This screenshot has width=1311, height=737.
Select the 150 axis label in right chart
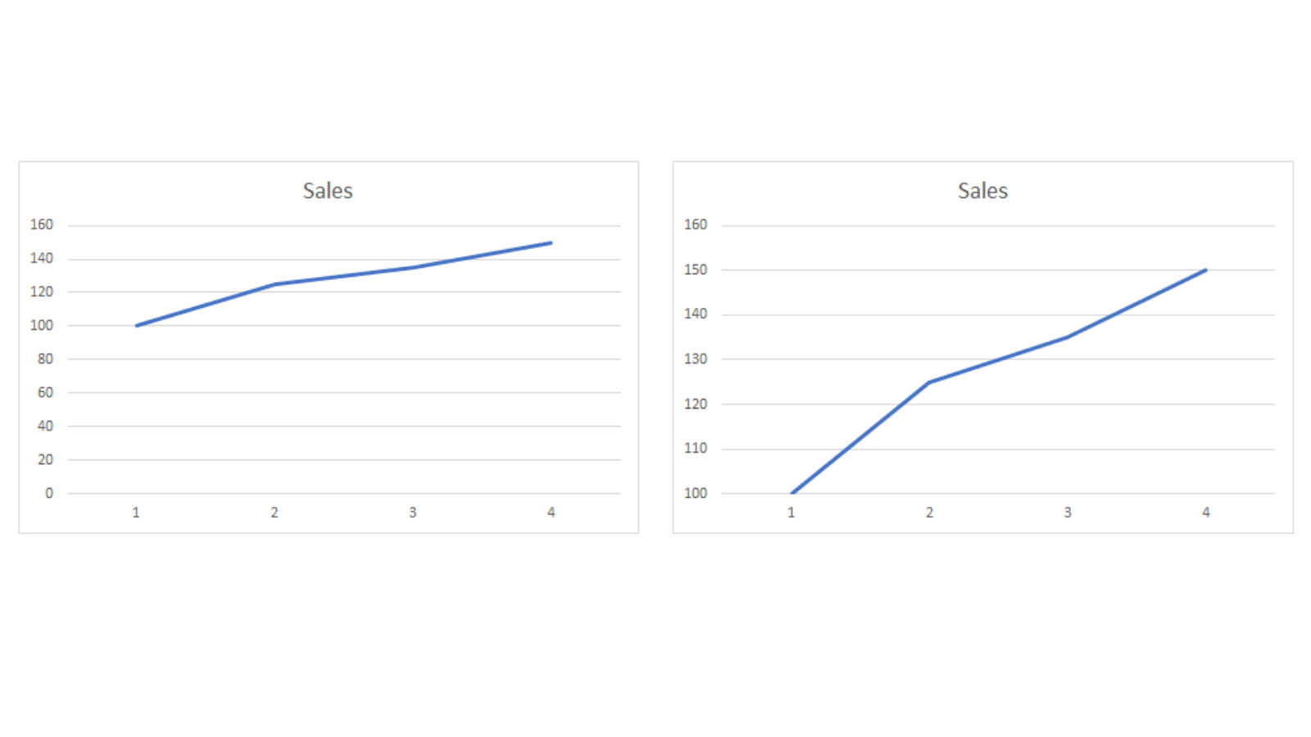696,269
